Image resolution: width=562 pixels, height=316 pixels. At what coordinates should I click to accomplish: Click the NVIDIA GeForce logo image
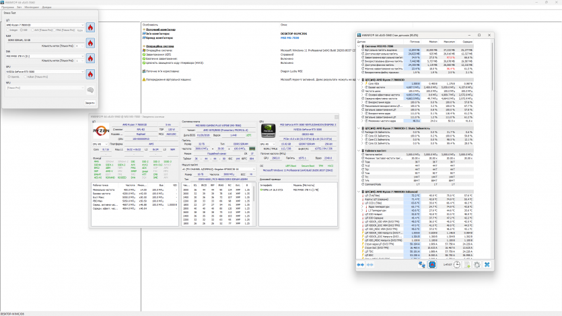click(x=268, y=130)
